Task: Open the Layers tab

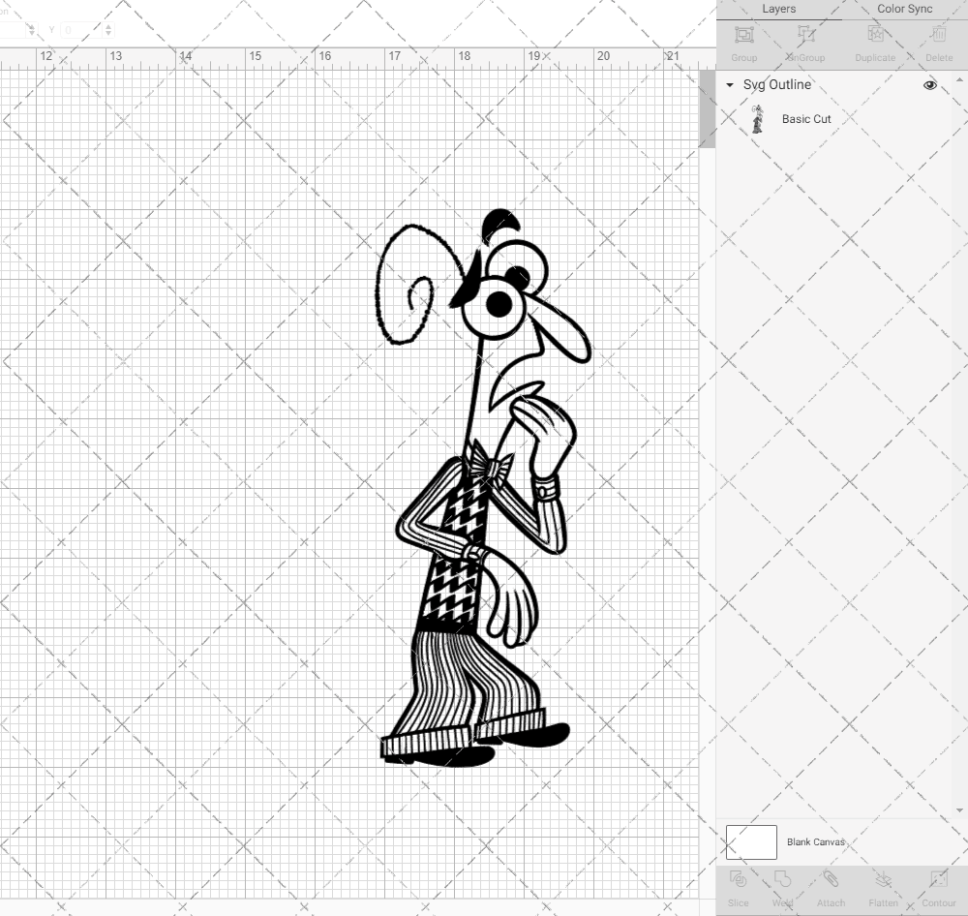Action: (778, 9)
